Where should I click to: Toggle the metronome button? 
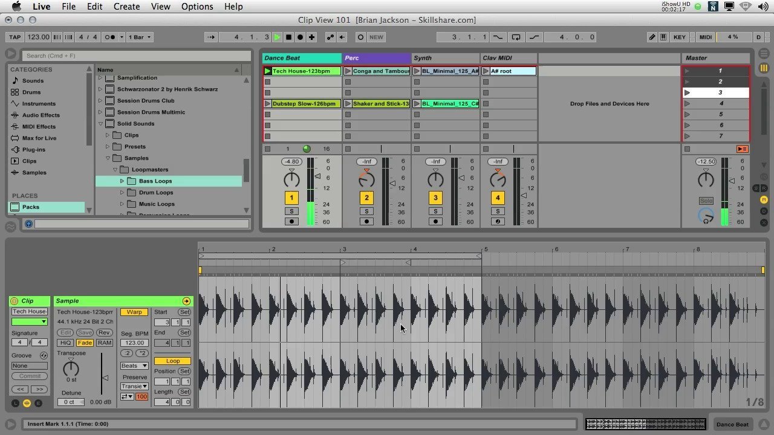coord(108,37)
